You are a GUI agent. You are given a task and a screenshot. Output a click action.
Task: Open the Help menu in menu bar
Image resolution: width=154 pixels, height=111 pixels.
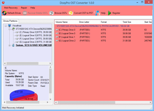click(33, 8)
